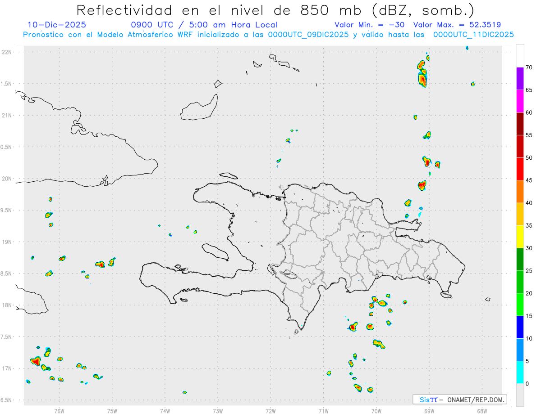This screenshot has width=541, height=417.
Task: Click the '21N' latitude label
Action: (7, 116)
